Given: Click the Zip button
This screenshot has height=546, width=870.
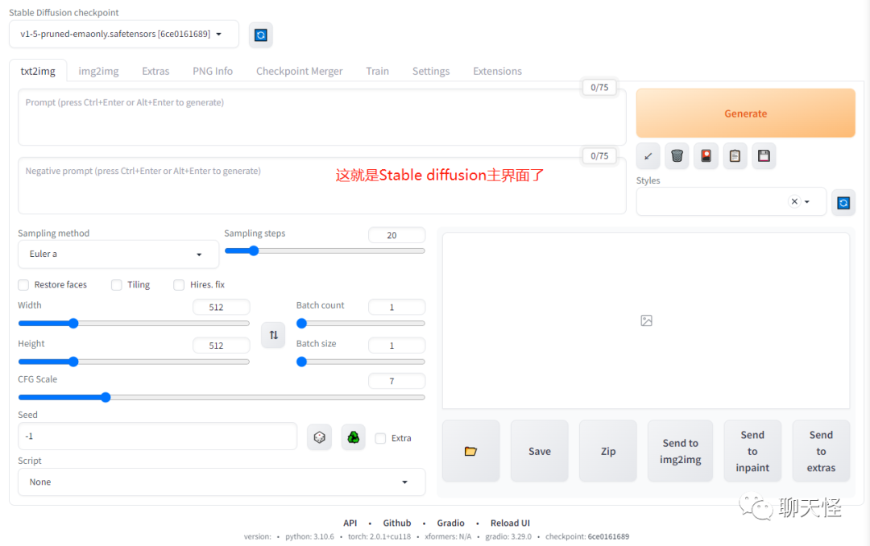Looking at the screenshot, I should click(x=607, y=450).
